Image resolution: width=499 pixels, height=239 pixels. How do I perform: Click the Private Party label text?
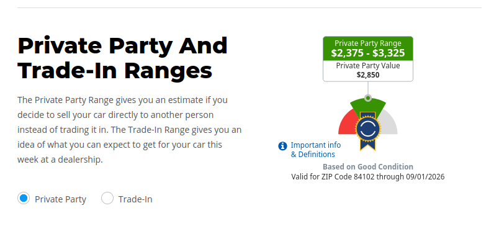point(60,199)
